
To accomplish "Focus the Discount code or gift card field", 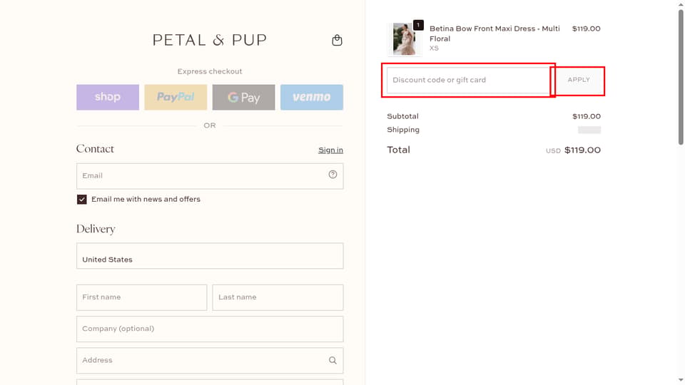I will click(x=468, y=81).
